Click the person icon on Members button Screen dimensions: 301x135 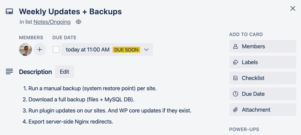coord(235,46)
